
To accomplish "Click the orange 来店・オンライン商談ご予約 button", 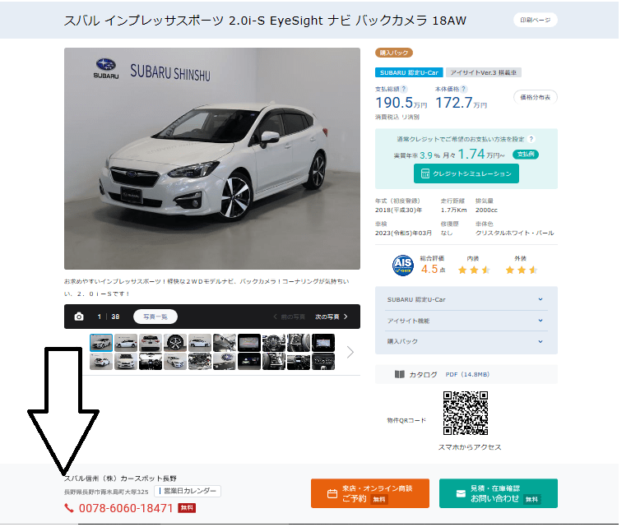I will [370, 493].
